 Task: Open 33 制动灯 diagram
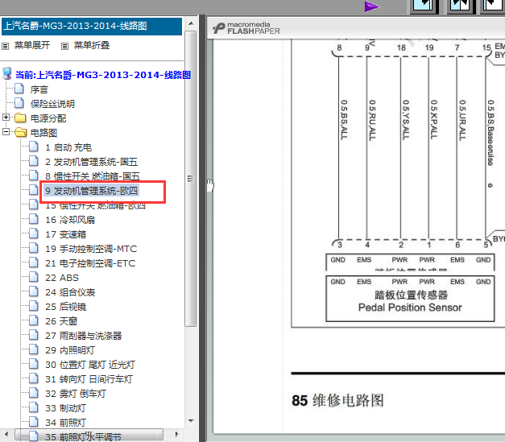[x=65, y=408]
